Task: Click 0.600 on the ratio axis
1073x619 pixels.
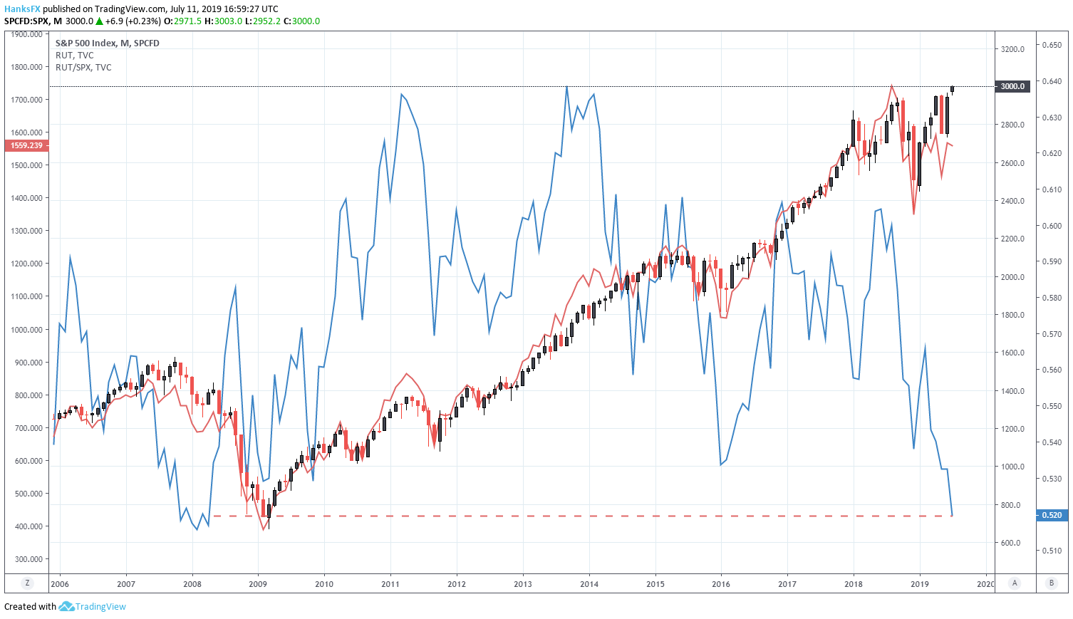Action: (x=1052, y=226)
